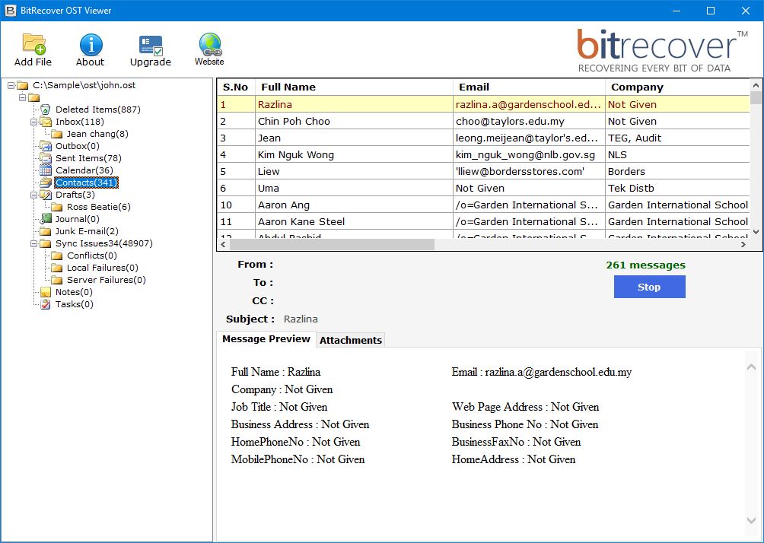
Task: Click the BitRecover app icon in title bar
Action: [x=10, y=10]
